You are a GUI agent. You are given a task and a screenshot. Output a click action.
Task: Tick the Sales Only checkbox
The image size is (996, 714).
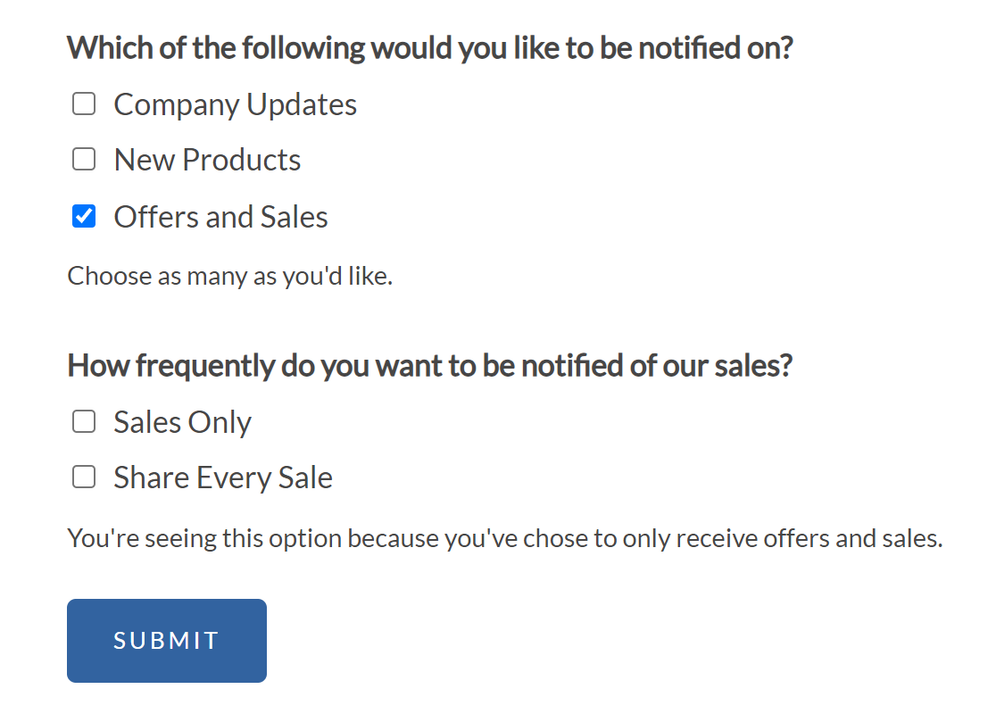[x=84, y=422]
